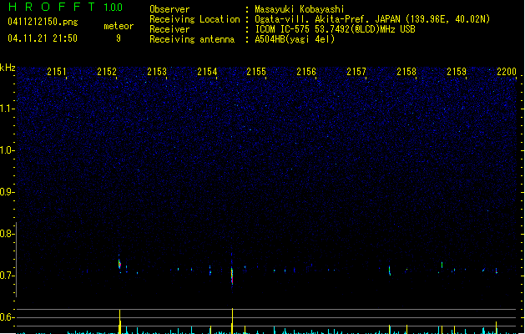Click the Receiving Location label
Viewport: 525px width, 334px height.
(x=194, y=19)
